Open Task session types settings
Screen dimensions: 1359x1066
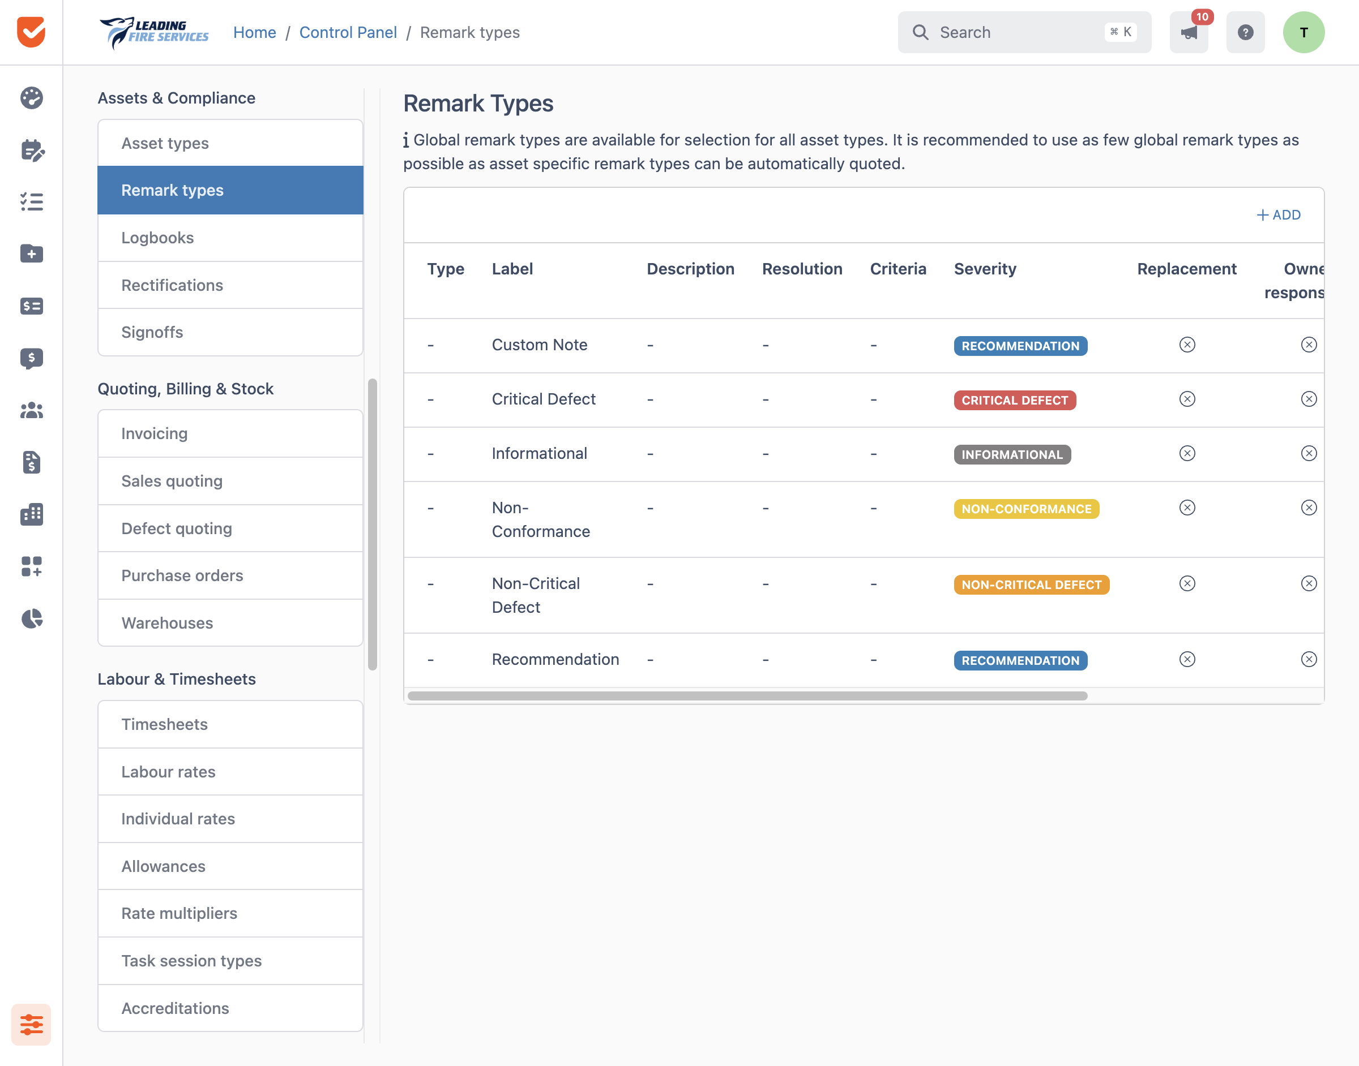point(230,961)
